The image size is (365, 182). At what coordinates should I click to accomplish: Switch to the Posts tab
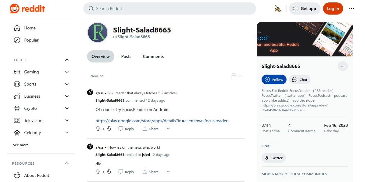pyautogui.click(x=126, y=56)
